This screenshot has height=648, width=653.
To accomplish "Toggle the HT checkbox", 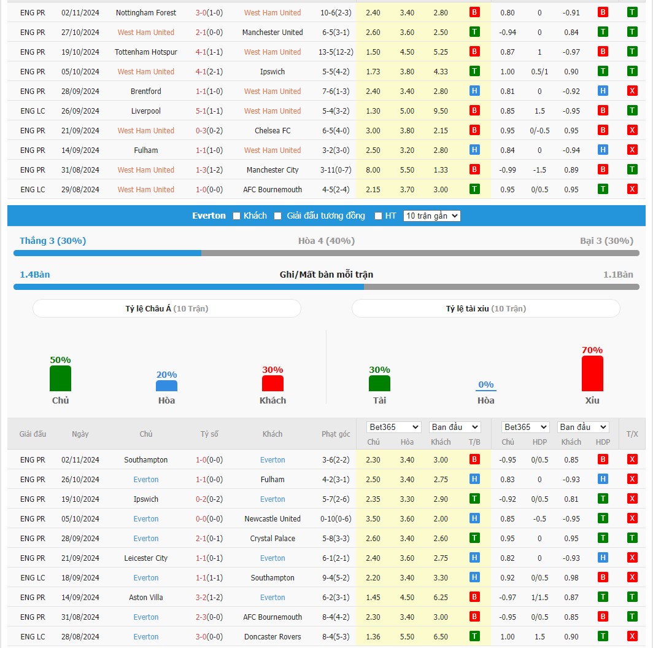I will tap(378, 216).
